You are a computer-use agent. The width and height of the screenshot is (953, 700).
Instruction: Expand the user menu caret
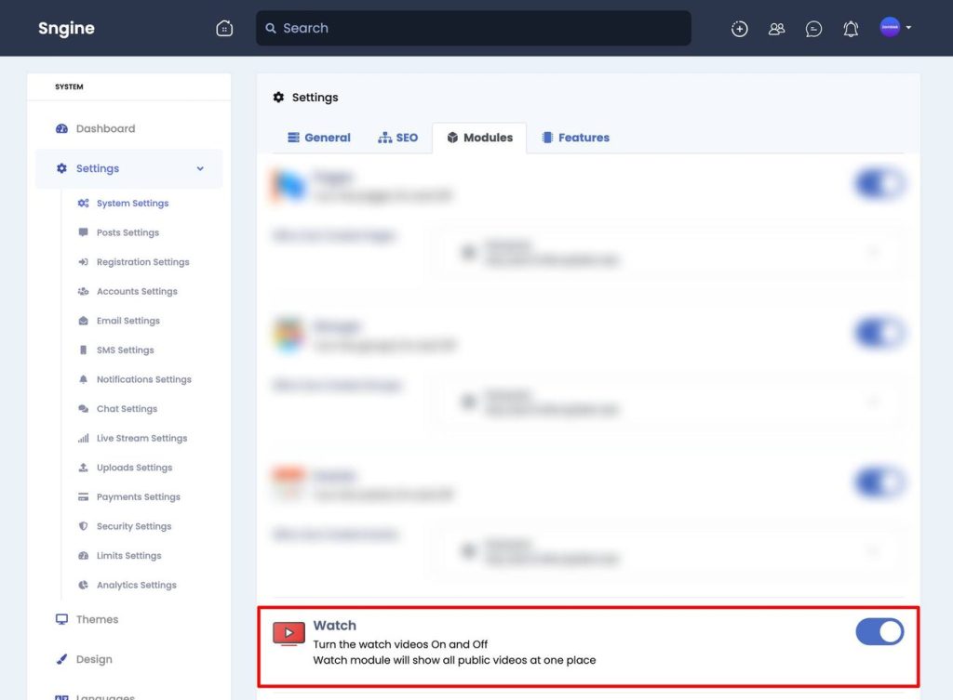click(908, 27)
